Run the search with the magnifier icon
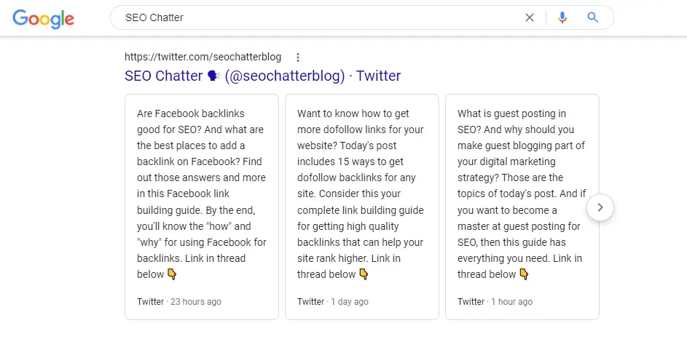 (x=592, y=17)
